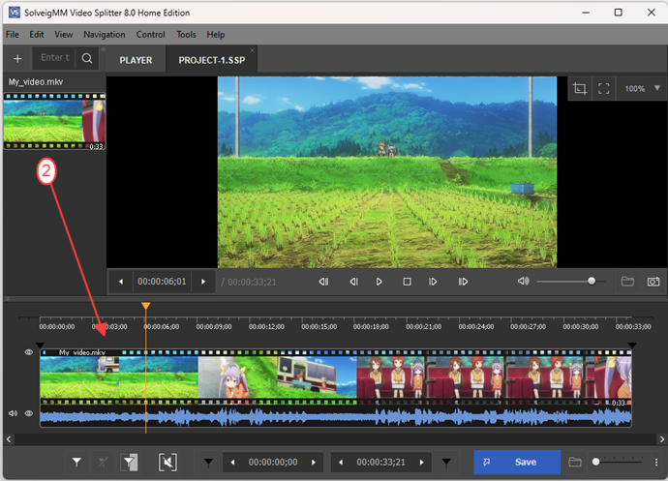Toggle audio track visibility eye icon
The width and height of the screenshot is (668, 481).
[28, 413]
